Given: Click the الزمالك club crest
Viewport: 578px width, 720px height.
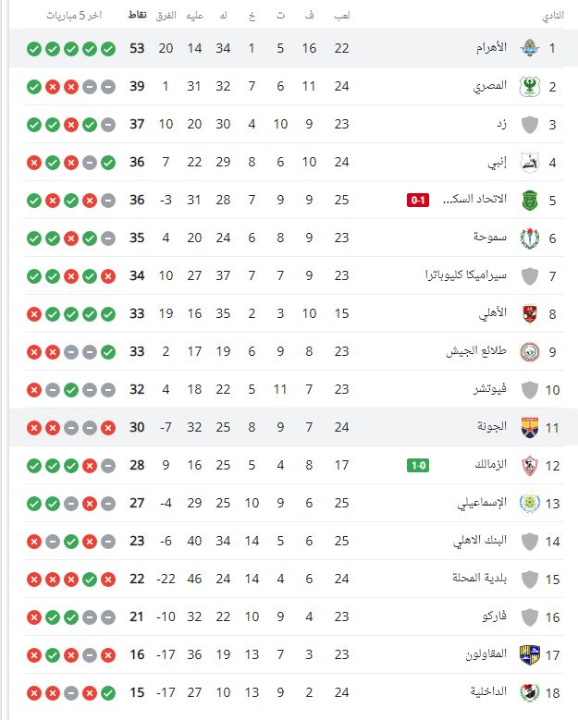Looking at the screenshot, I should point(530,465).
